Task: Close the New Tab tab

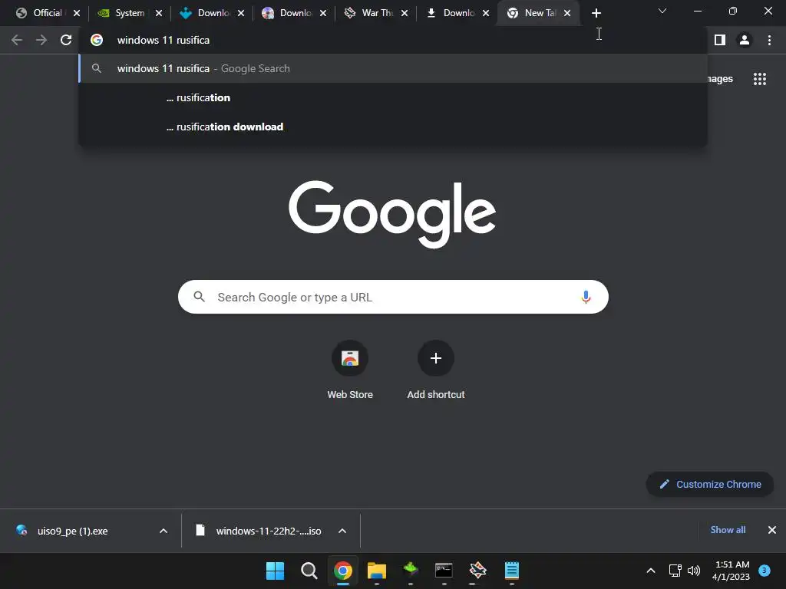Action: coord(567,13)
